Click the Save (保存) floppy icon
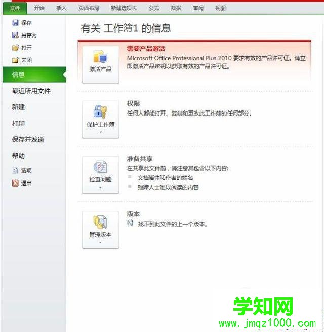The image size is (324, 332). 15,23
